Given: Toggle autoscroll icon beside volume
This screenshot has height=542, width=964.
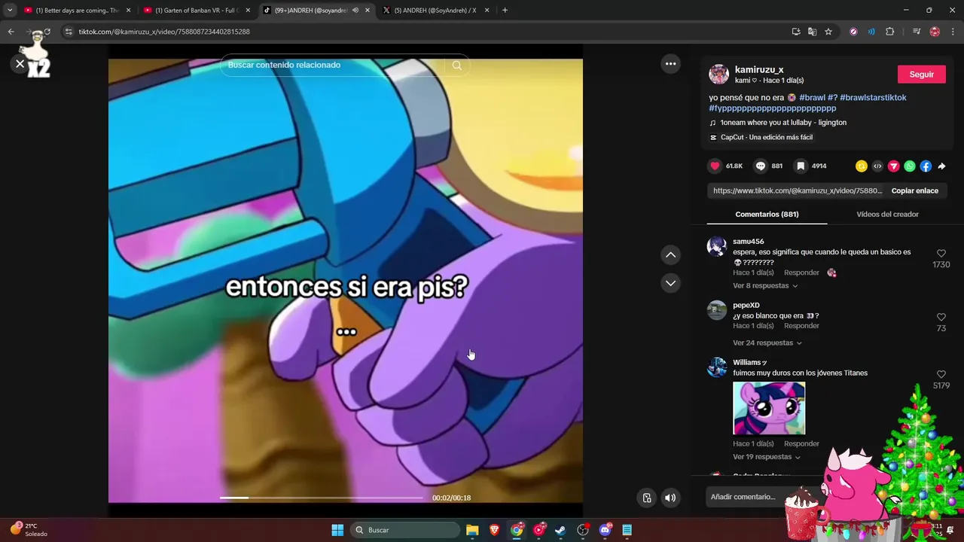Looking at the screenshot, I should pos(647,498).
